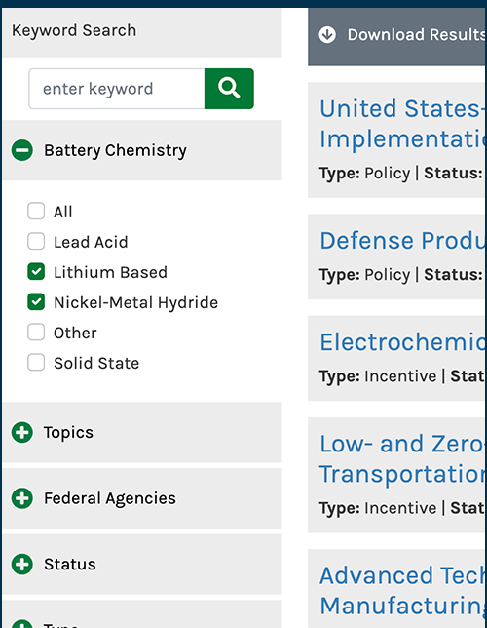Focus the enter keyword input field
Viewport: 487px width, 628px height.
pos(117,89)
